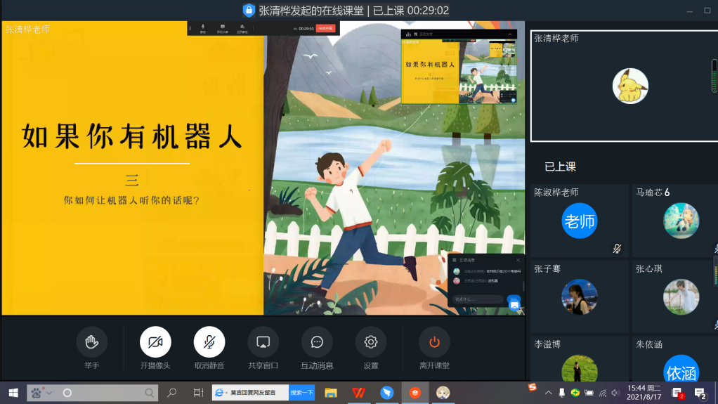Turn on camera via 开摄像头
718x404 pixels.
pos(155,342)
